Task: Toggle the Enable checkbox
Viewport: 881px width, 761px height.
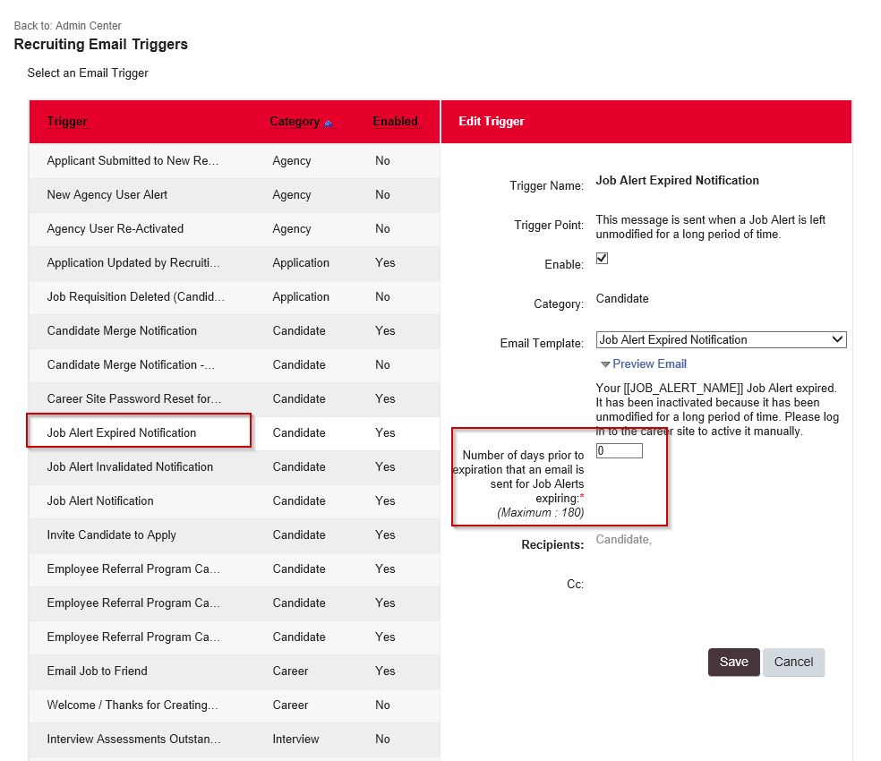Action: pos(602,259)
